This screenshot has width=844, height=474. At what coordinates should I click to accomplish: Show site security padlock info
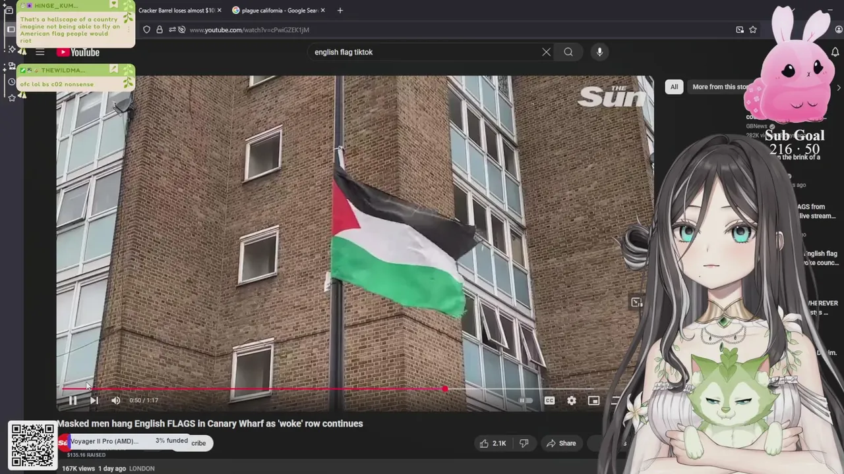pyautogui.click(x=159, y=30)
